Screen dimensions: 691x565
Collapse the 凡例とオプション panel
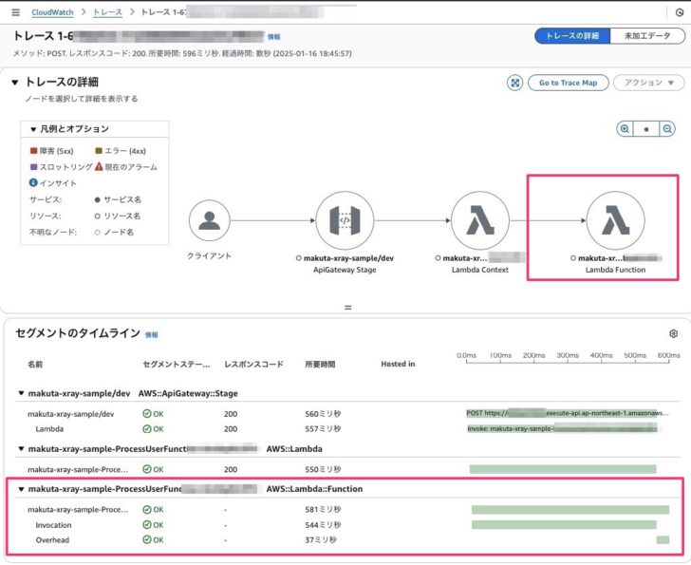pos(33,129)
